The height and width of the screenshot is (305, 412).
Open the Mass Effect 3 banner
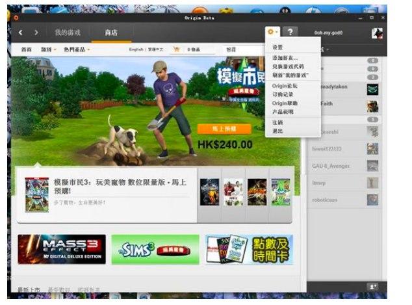pos(62,250)
